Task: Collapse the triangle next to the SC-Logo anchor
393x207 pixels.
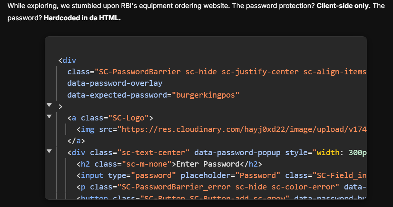Action: (49, 116)
